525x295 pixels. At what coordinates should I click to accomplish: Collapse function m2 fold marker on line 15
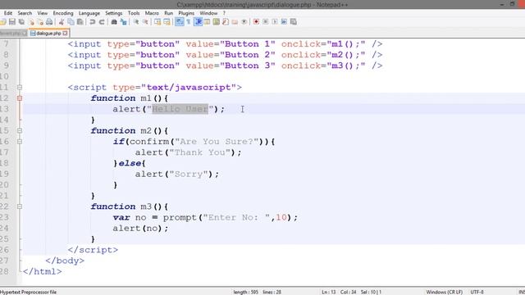[20, 131]
